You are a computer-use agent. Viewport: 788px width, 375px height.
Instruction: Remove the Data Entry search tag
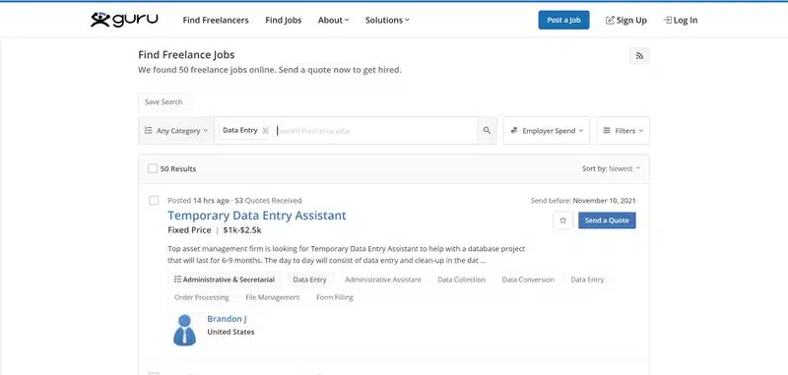click(265, 131)
